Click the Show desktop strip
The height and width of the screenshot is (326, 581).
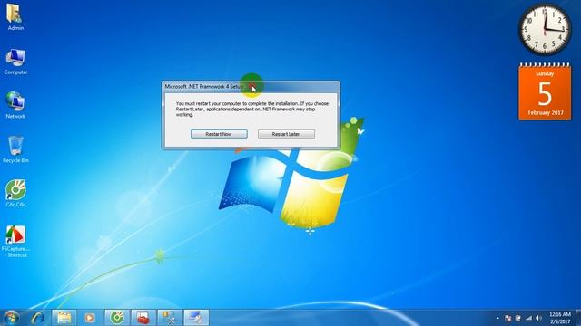pyautogui.click(x=578, y=318)
